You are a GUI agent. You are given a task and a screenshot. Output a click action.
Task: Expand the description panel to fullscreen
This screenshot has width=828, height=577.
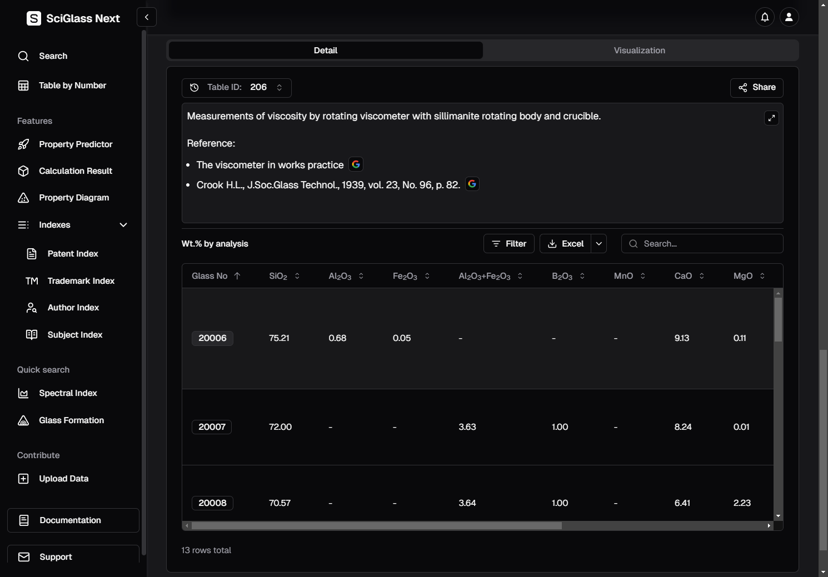pos(771,118)
